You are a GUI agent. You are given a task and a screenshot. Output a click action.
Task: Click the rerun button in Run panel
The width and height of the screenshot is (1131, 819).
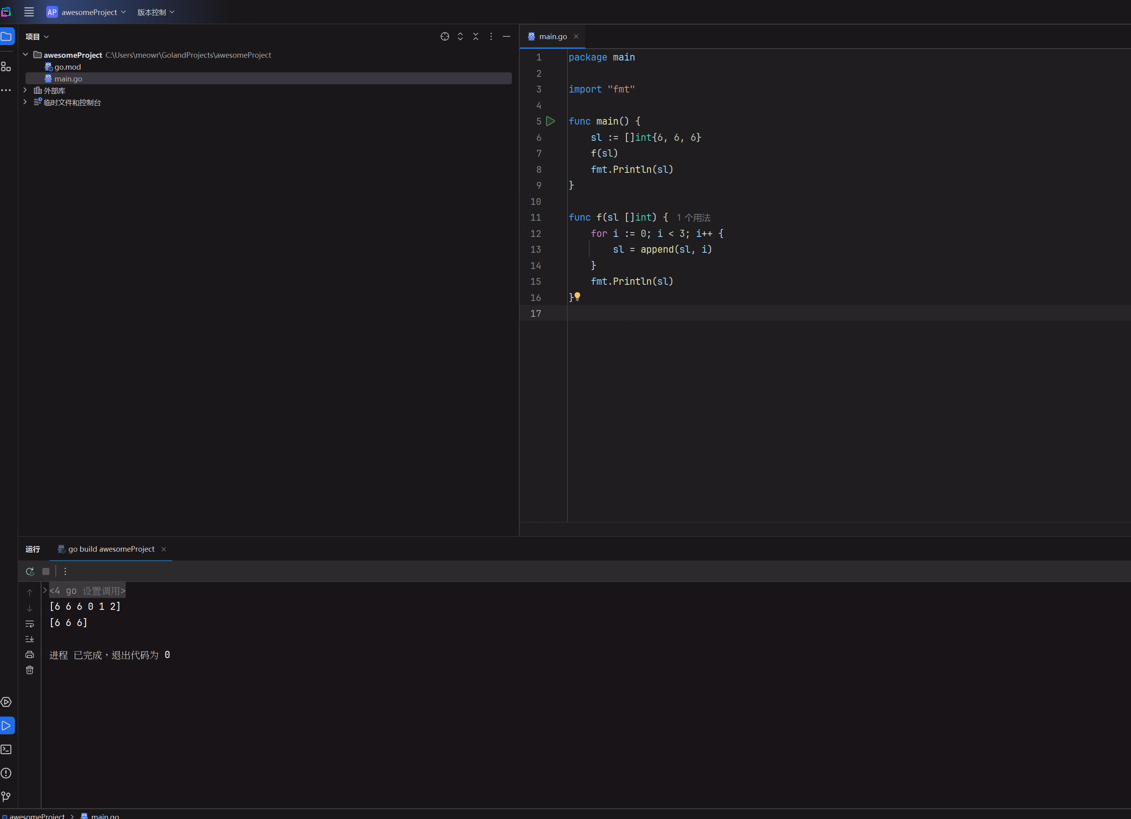coord(30,571)
